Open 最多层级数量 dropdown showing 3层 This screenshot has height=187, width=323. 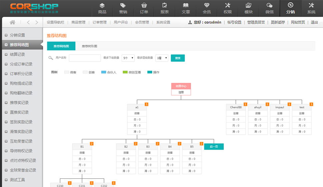tap(162, 58)
